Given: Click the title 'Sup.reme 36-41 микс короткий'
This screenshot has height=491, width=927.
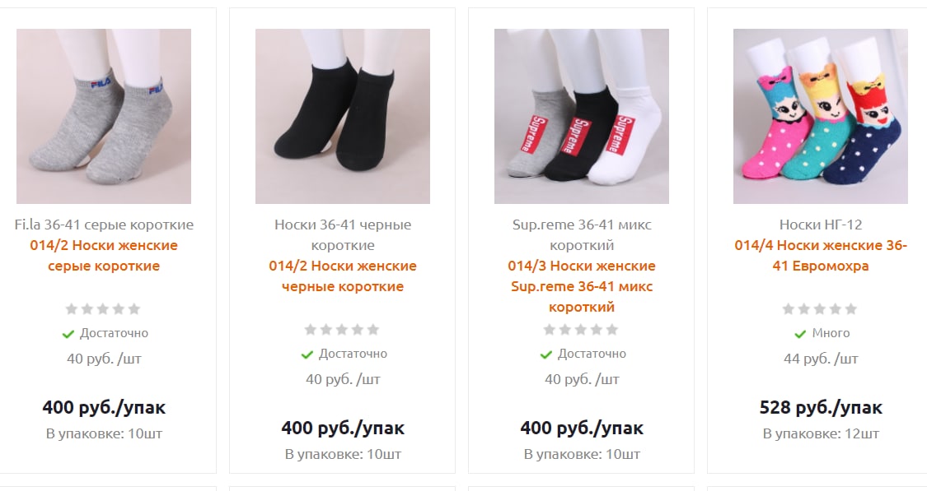Looking at the screenshot, I should (x=581, y=235).
